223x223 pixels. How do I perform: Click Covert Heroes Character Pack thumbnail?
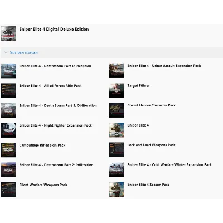[117, 110]
